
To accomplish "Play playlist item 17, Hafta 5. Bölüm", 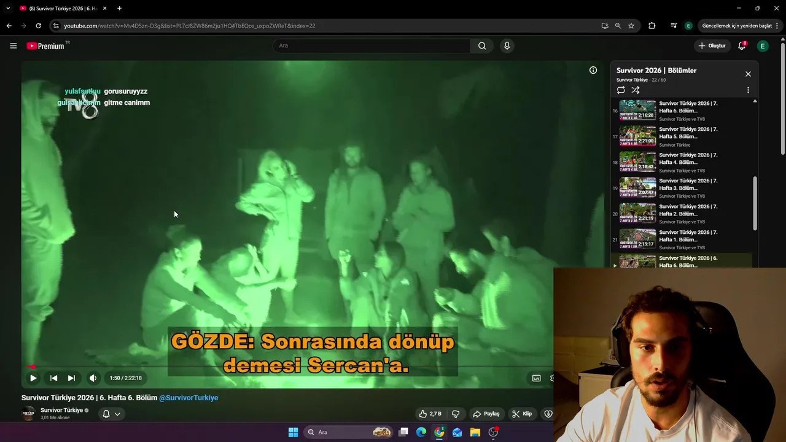I will click(682, 137).
